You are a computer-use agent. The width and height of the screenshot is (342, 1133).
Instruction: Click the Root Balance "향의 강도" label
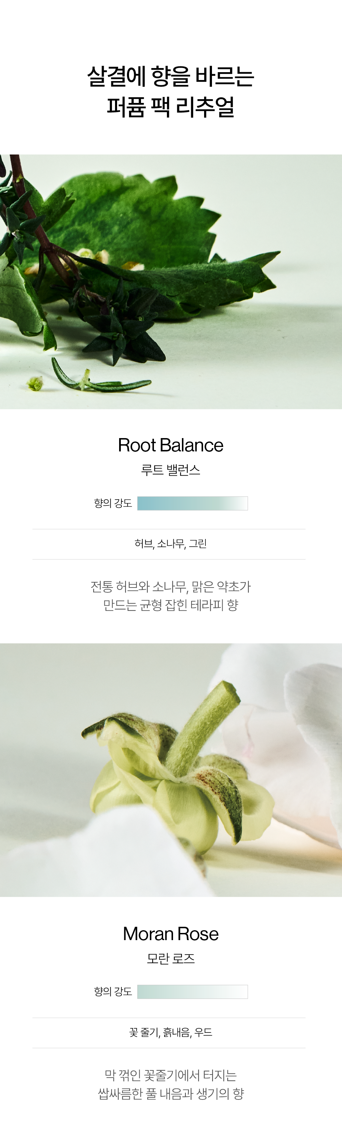(113, 503)
